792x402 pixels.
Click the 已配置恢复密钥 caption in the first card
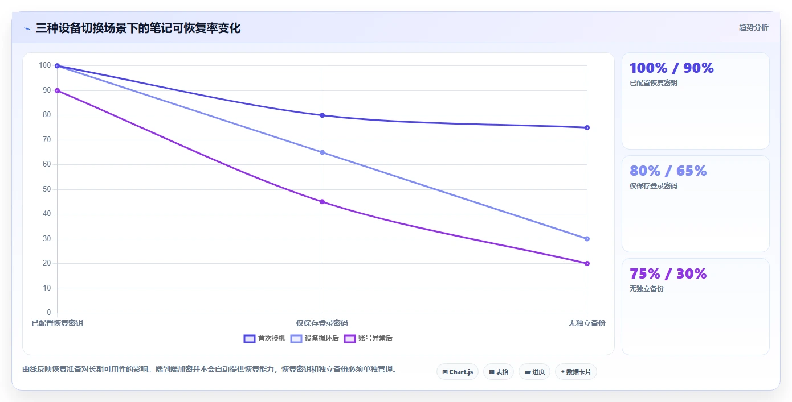coord(654,83)
